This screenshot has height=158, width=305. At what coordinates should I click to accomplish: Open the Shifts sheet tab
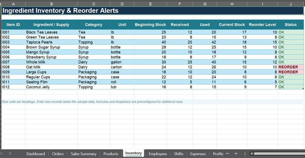(x=179, y=154)
